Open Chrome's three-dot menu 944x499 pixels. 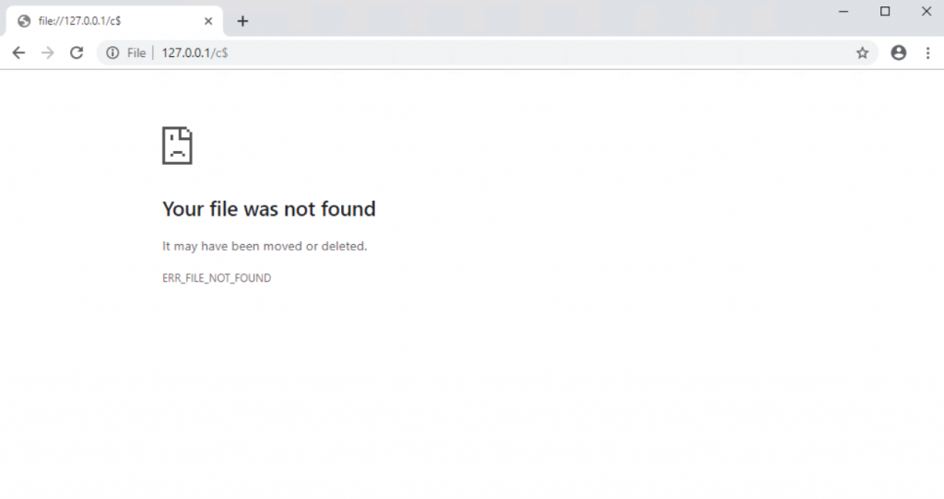point(927,53)
